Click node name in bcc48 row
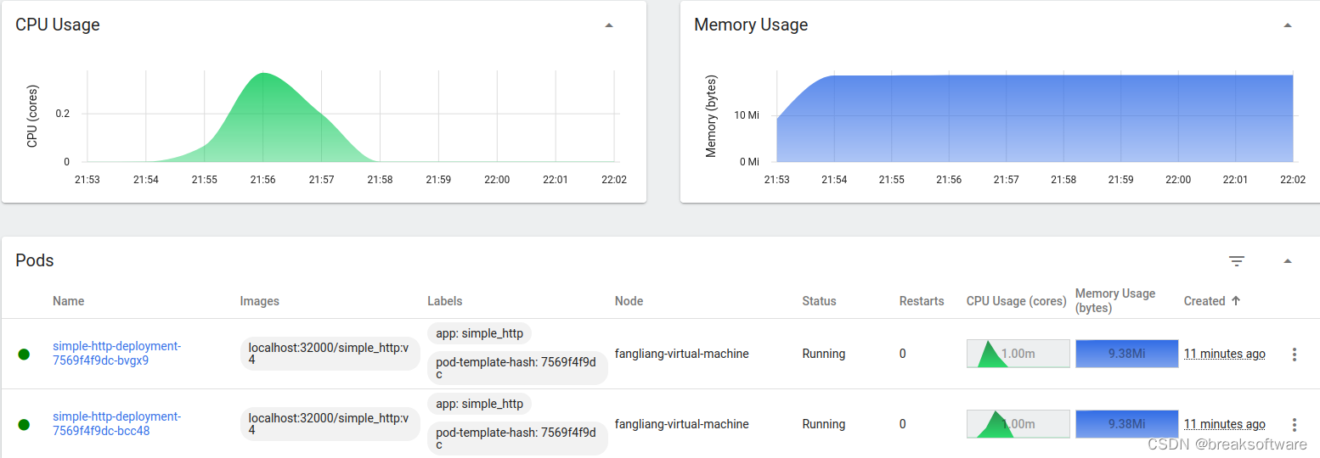The image size is (1320, 458). pyautogui.click(x=681, y=424)
